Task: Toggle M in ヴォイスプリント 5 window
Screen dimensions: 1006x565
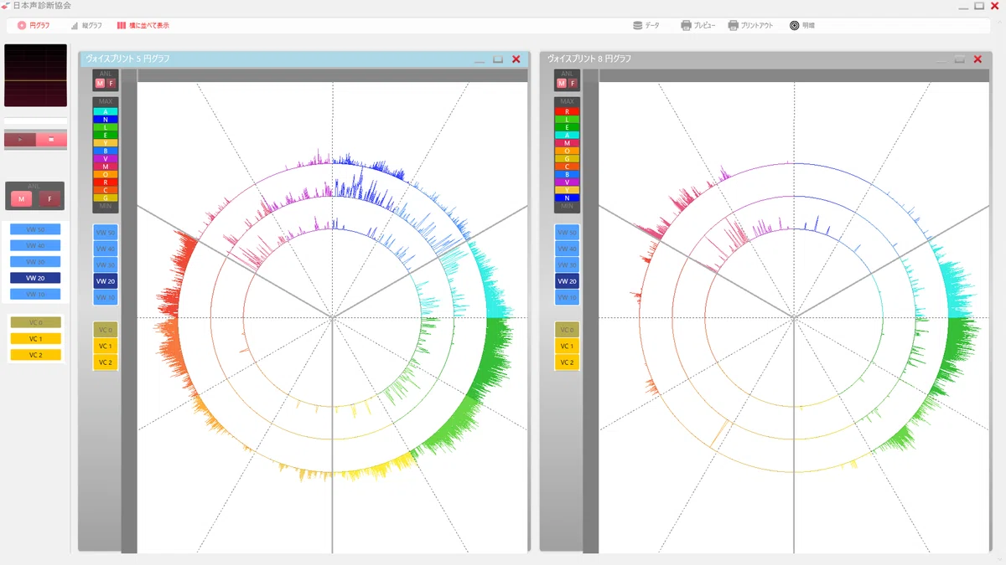Action: 101,83
